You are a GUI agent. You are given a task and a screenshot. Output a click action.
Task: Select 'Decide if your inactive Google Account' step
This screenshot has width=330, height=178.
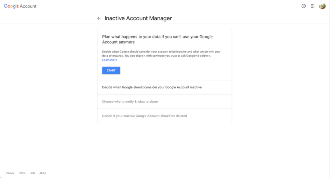click(164, 116)
